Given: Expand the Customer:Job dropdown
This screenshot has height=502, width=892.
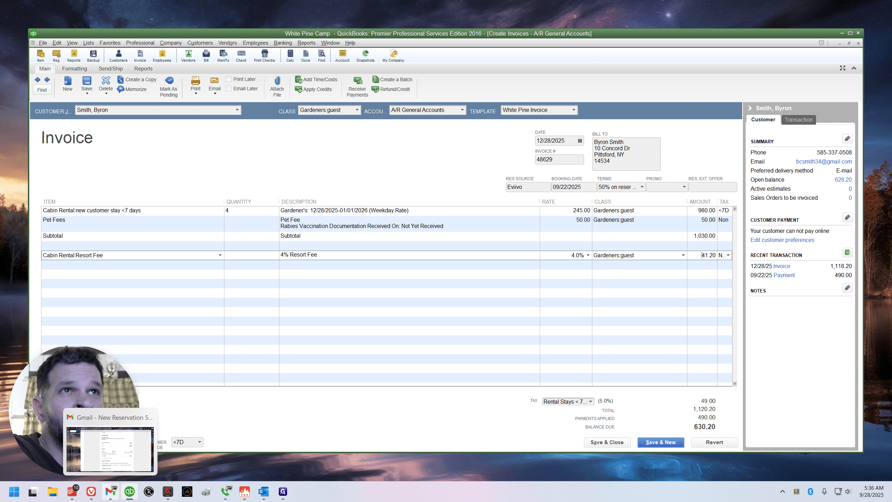Looking at the screenshot, I should 237,110.
